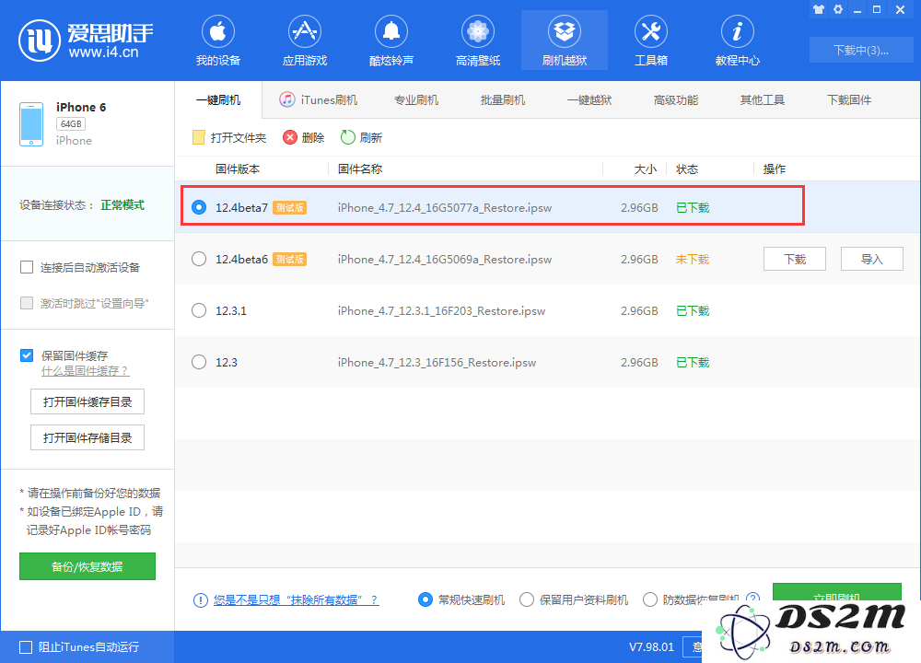Switch to the 一键刷机 tab
Screen dimensions: 921x663
218,99
